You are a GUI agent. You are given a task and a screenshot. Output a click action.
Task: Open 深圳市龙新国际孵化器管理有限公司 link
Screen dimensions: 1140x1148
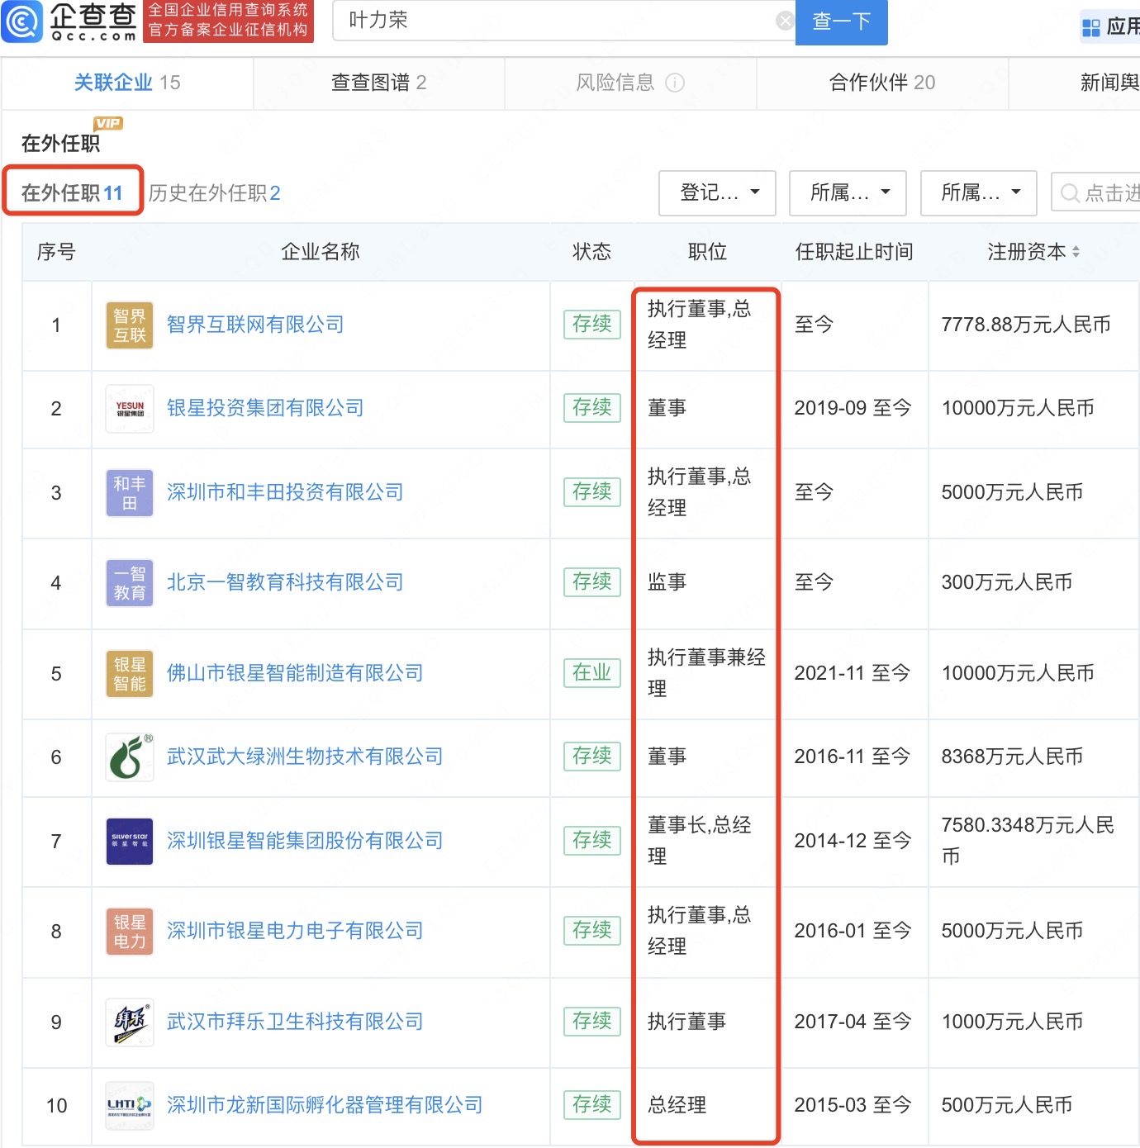point(325,1105)
